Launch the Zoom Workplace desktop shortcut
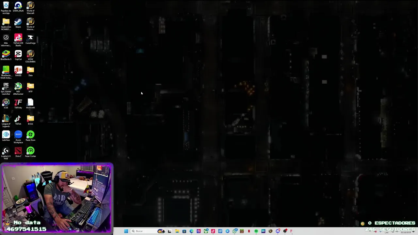The image size is (418, 235). click(18, 137)
